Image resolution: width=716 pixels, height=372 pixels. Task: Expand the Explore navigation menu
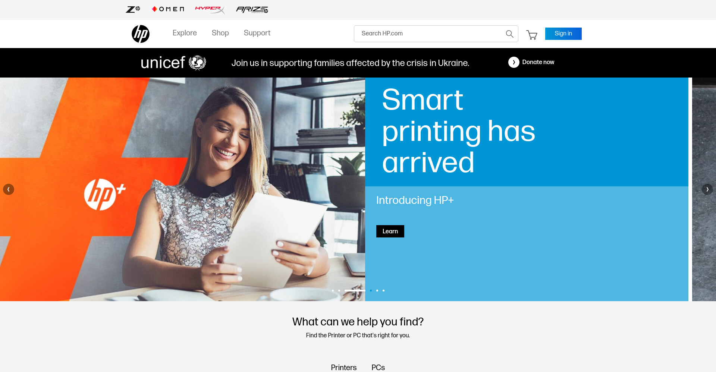185,33
